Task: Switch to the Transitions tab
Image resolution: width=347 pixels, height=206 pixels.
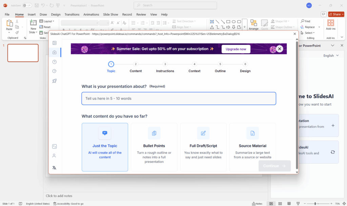Action: click(x=72, y=15)
